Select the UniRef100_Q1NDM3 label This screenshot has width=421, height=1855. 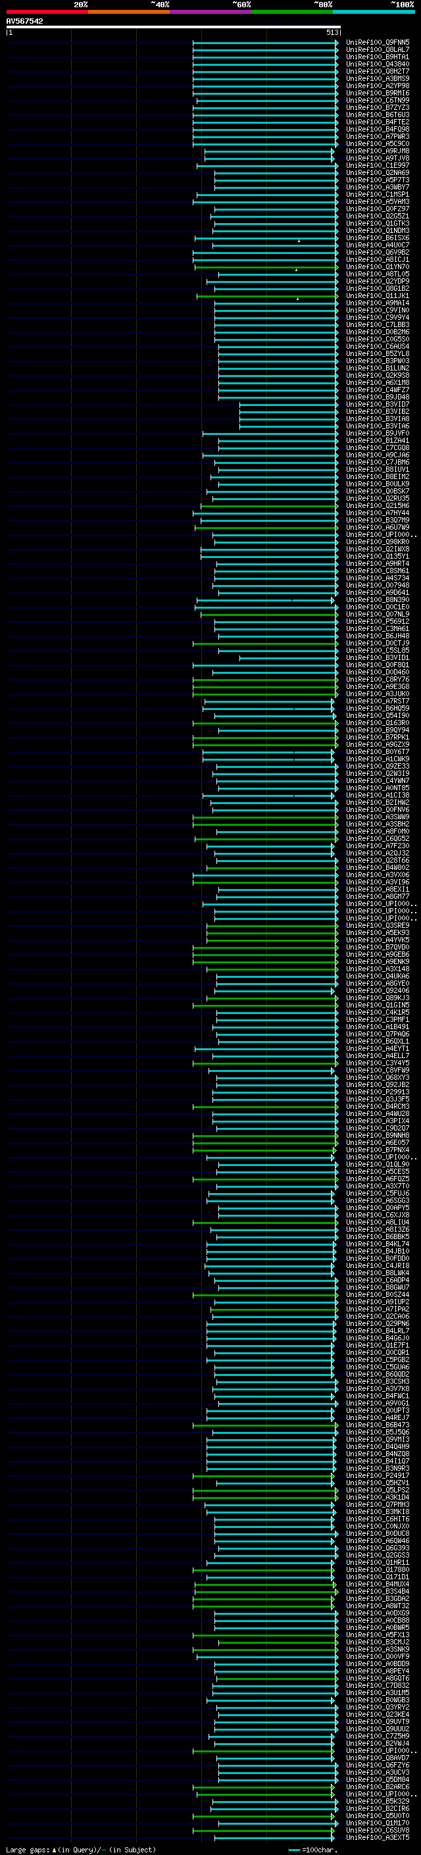(x=378, y=230)
